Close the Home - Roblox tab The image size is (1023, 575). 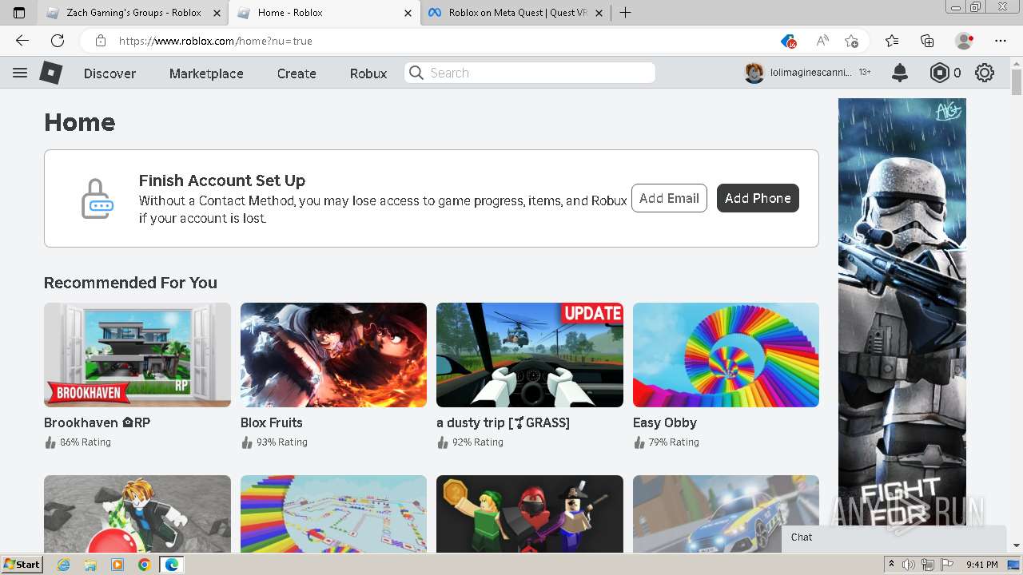408,13
